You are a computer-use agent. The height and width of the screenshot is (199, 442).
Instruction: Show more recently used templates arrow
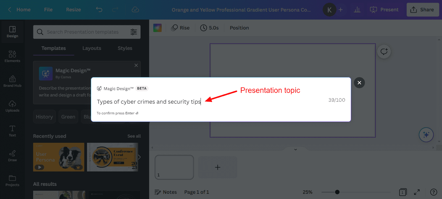click(x=139, y=157)
